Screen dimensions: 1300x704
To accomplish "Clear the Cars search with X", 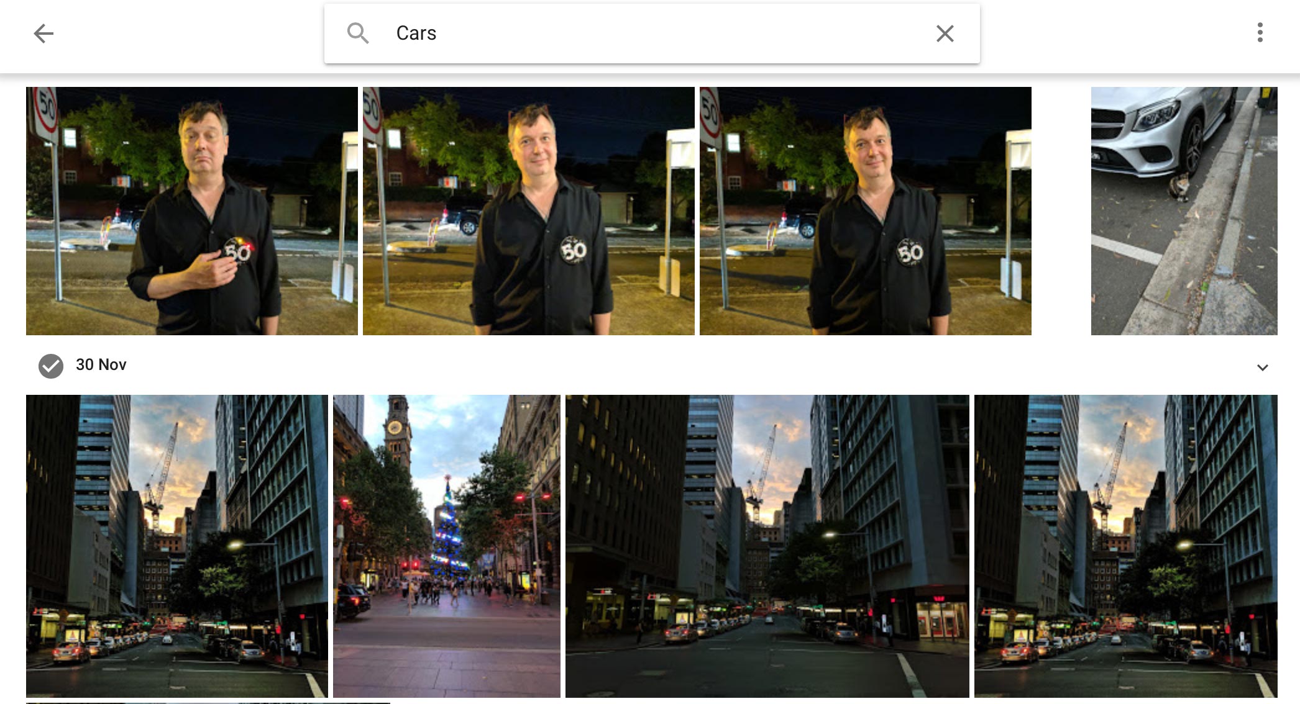I will (945, 34).
